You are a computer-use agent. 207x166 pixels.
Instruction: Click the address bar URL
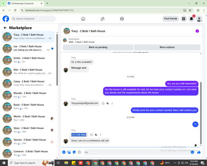coord(49,10)
